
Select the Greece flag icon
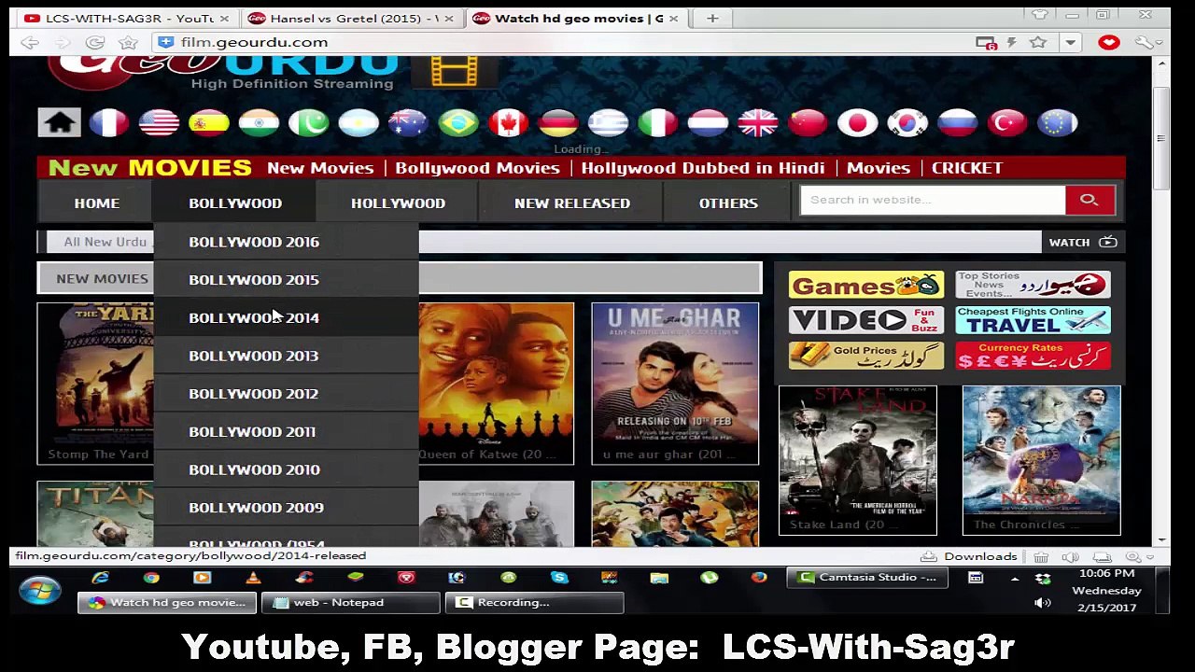coord(608,122)
